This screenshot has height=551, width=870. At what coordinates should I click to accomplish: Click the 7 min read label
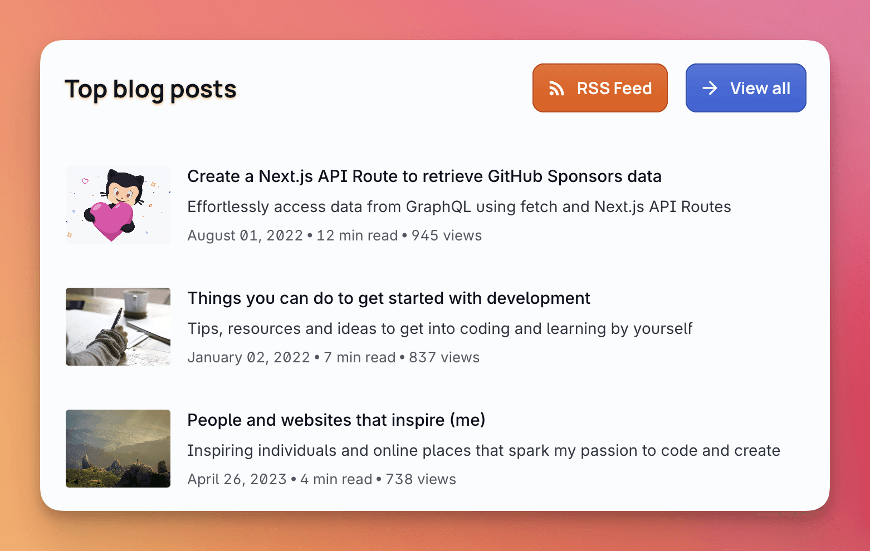coord(359,357)
